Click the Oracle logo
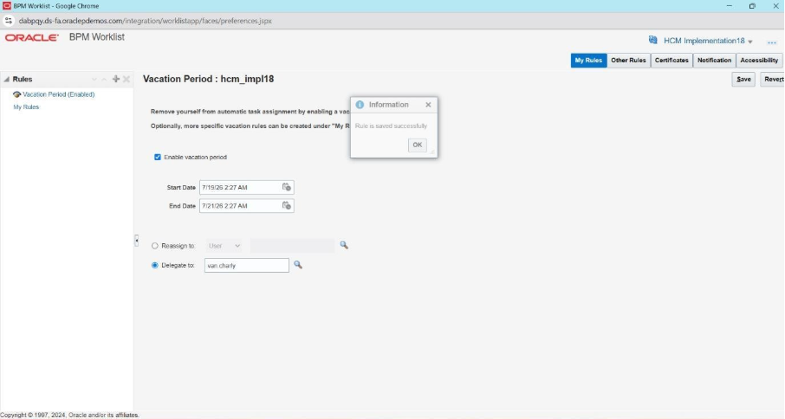This screenshot has height=419, width=785. (32, 37)
